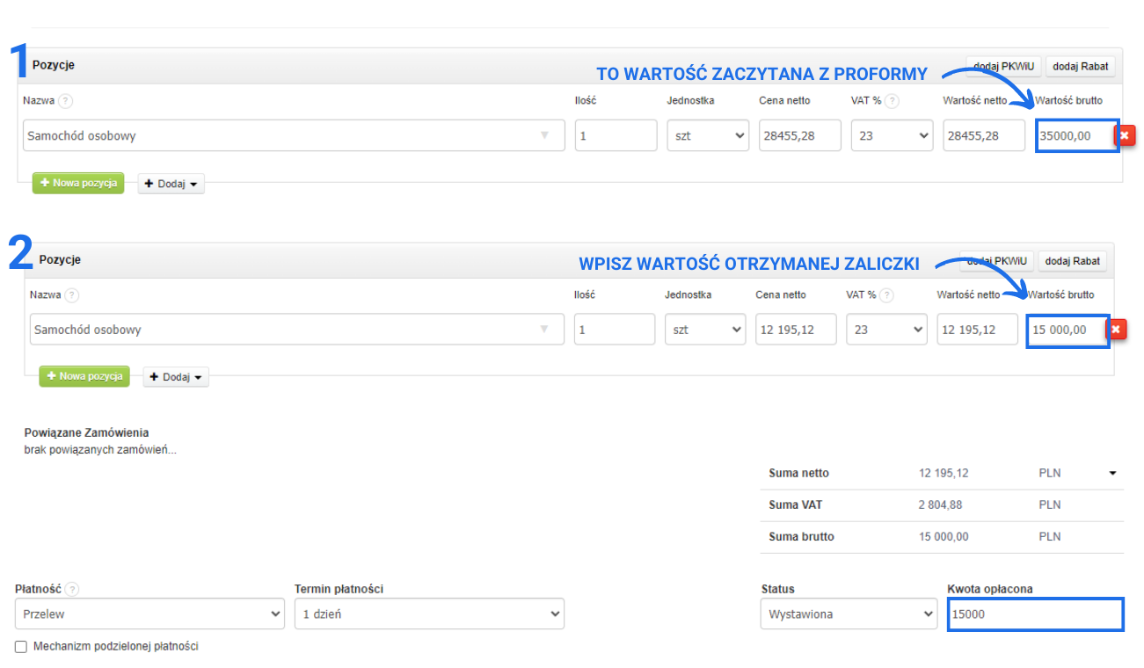Viewport: 1144px width, 668px height.
Task: Click Kwota opłacona input field
Action: click(1035, 614)
